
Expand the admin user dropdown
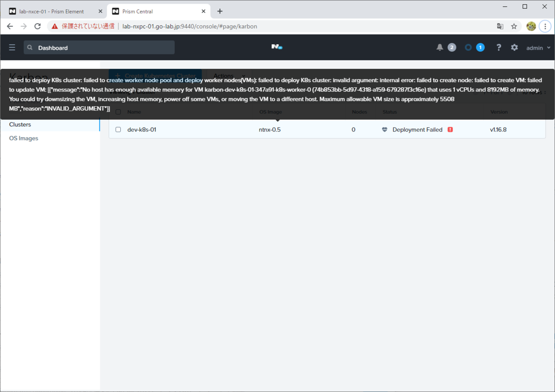[x=538, y=48]
